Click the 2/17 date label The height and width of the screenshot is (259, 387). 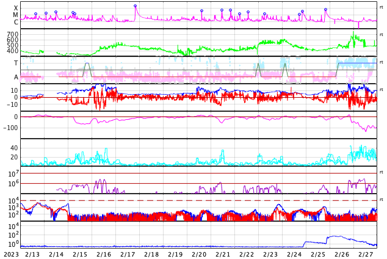[128, 255]
